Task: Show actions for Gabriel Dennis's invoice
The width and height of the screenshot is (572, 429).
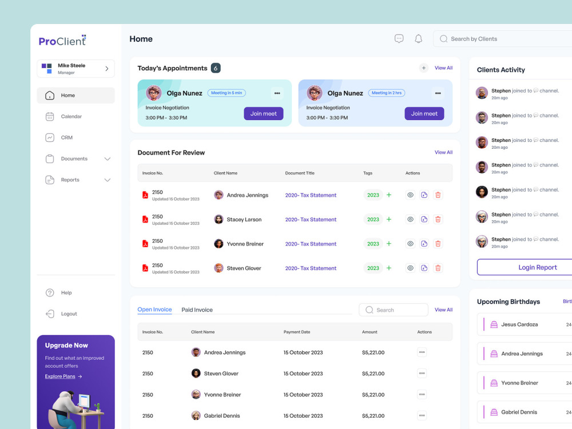Action: pyautogui.click(x=422, y=415)
